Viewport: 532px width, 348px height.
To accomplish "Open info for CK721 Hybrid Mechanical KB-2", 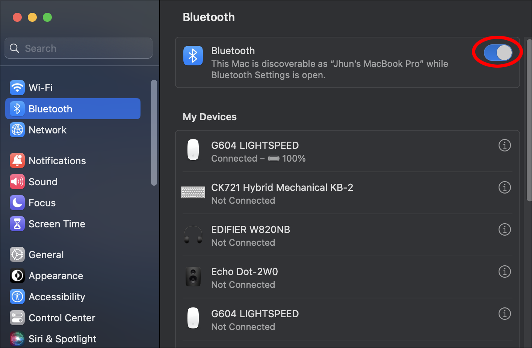I will (504, 187).
